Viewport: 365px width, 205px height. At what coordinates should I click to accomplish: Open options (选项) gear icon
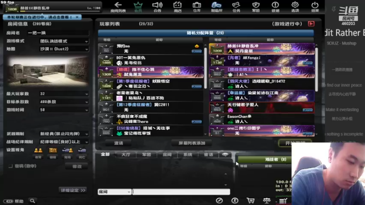pos(295,7)
